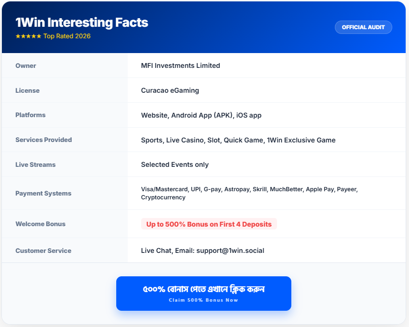Click the License row label

point(27,90)
